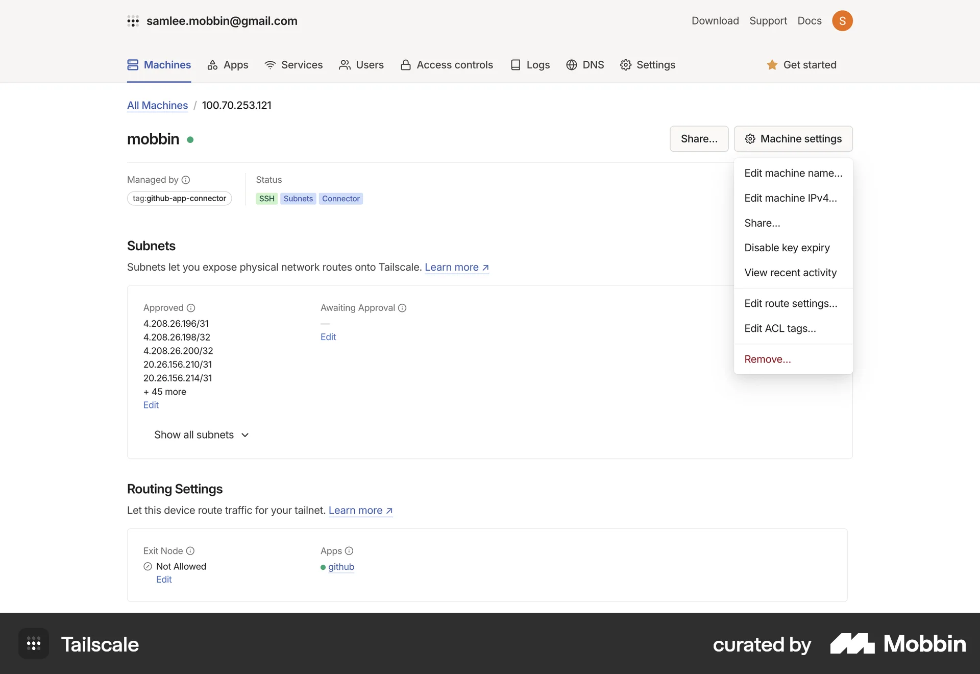
Task: Click the Approved subnets info icon
Action: (x=191, y=308)
